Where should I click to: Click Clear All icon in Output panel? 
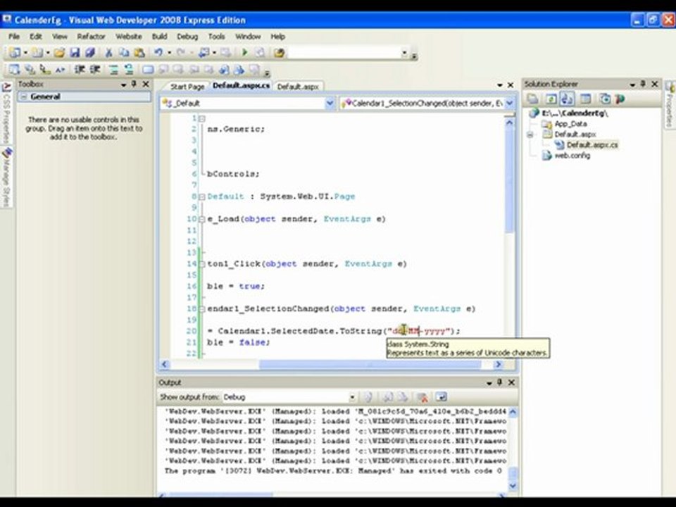pyautogui.click(x=422, y=397)
